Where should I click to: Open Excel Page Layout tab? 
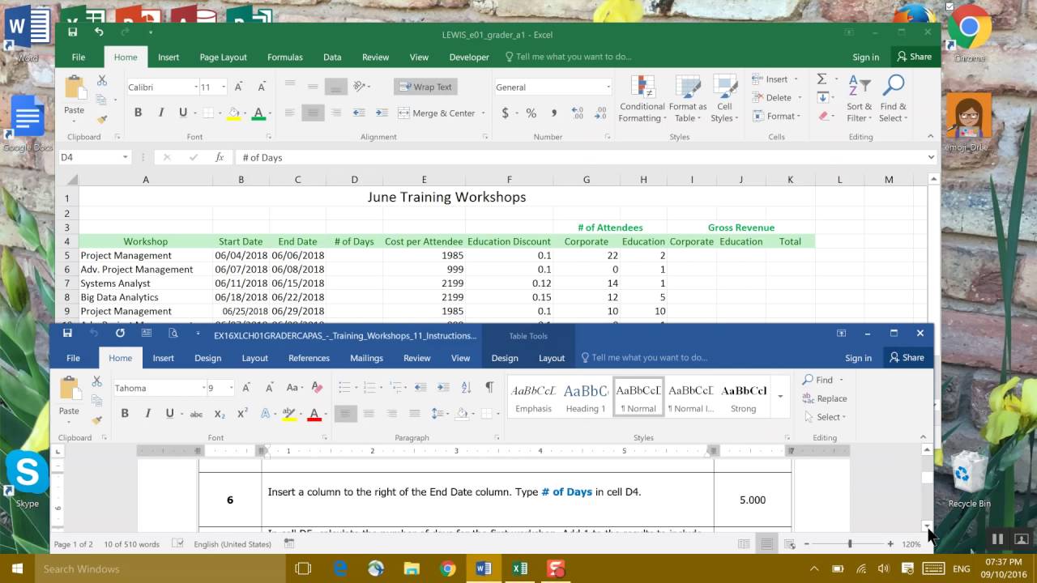[223, 57]
